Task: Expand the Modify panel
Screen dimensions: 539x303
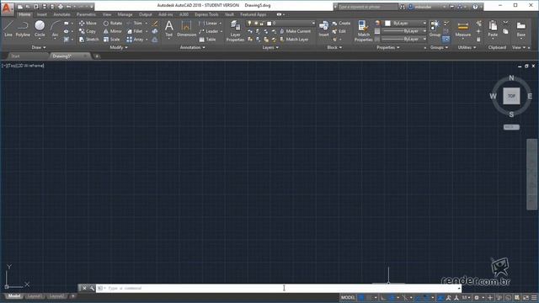Action: pyautogui.click(x=119, y=47)
